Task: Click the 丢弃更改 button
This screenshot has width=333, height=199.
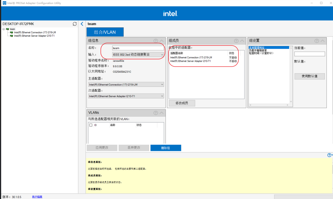Action: click(x=134, y=148)
